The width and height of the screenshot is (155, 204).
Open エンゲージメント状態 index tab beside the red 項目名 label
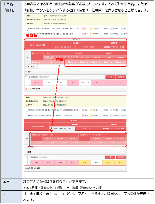(x=37, y=45)
